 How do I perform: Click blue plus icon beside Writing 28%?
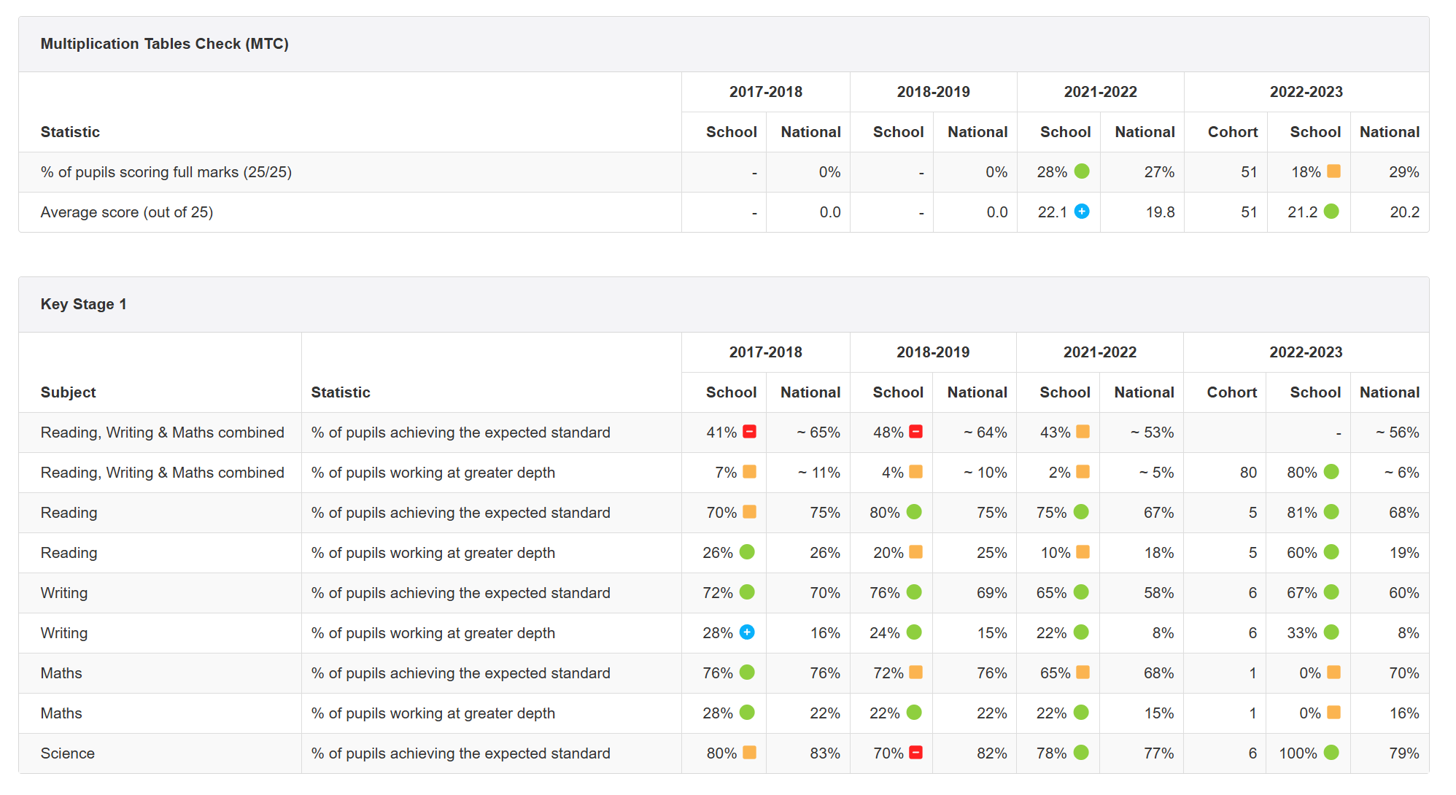747,632
